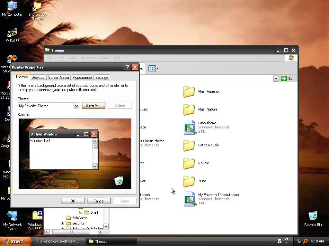
Task: Open the View menu in Themes window
Action: 72,58
